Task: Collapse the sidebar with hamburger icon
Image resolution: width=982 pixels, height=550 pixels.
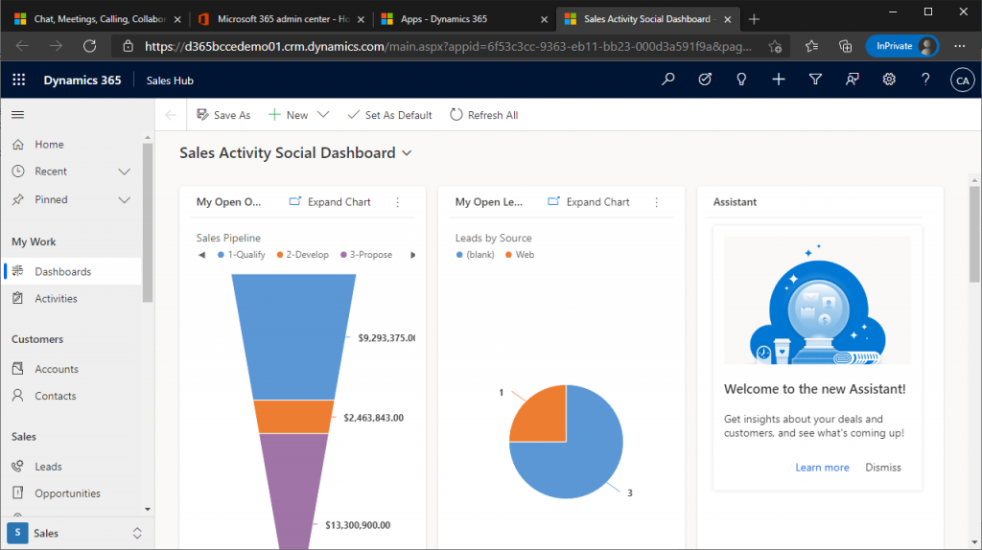Action: tap(17, 115)
